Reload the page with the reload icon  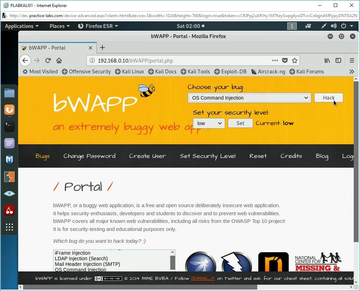pyautogui.click(x=48, y=60)
